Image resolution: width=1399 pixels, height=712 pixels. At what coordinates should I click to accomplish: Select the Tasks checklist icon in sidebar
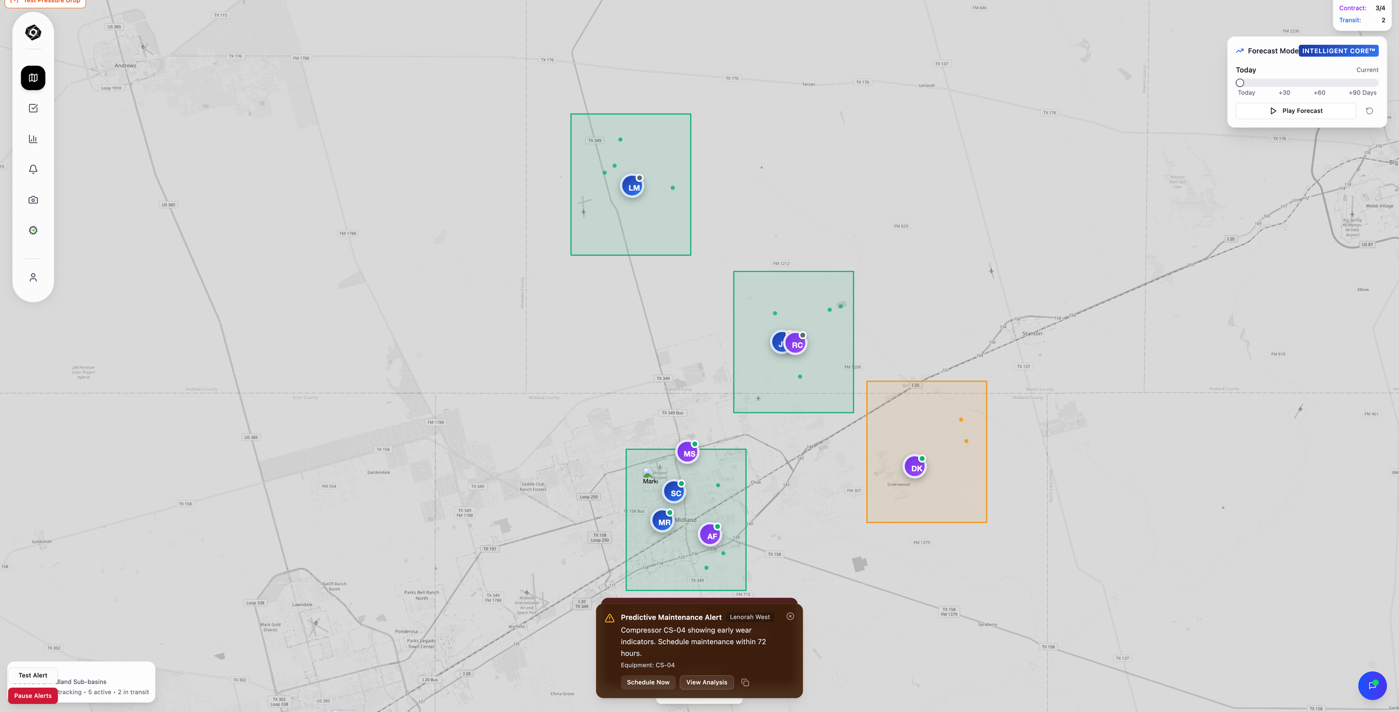32,108
